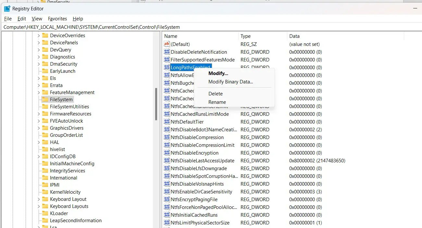Click the (Default) string value icon

[167, 44]
